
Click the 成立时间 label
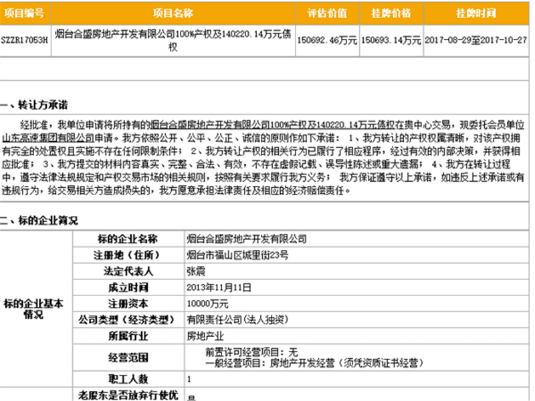click(x=128, y=287)
